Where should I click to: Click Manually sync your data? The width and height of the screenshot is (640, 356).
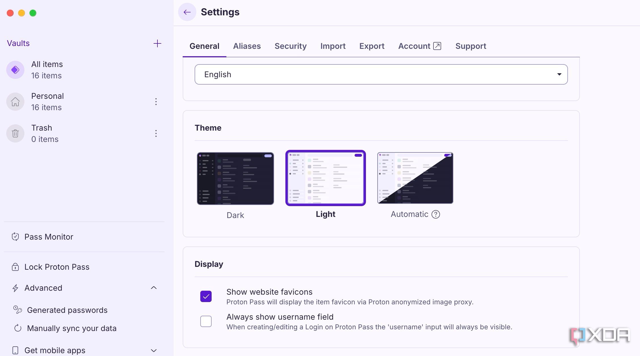pos(72,328)
